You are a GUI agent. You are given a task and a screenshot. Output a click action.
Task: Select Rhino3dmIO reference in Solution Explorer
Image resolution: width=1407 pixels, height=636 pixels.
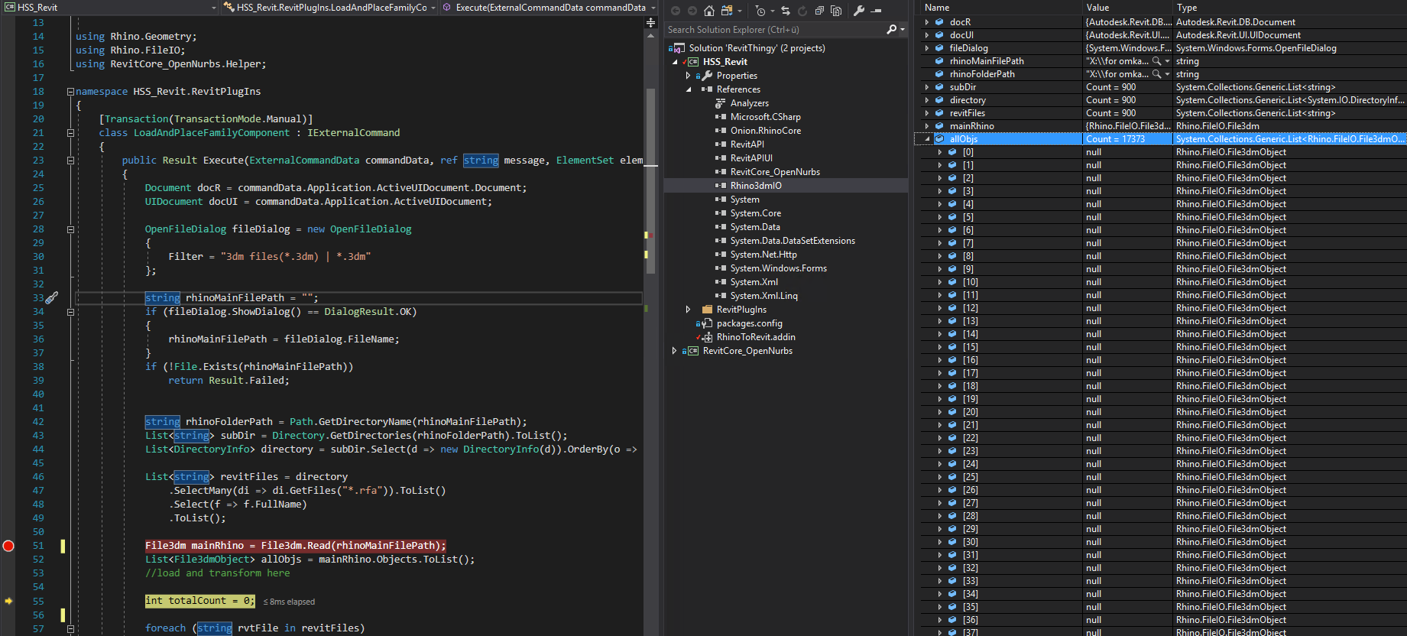click(755, 186)
